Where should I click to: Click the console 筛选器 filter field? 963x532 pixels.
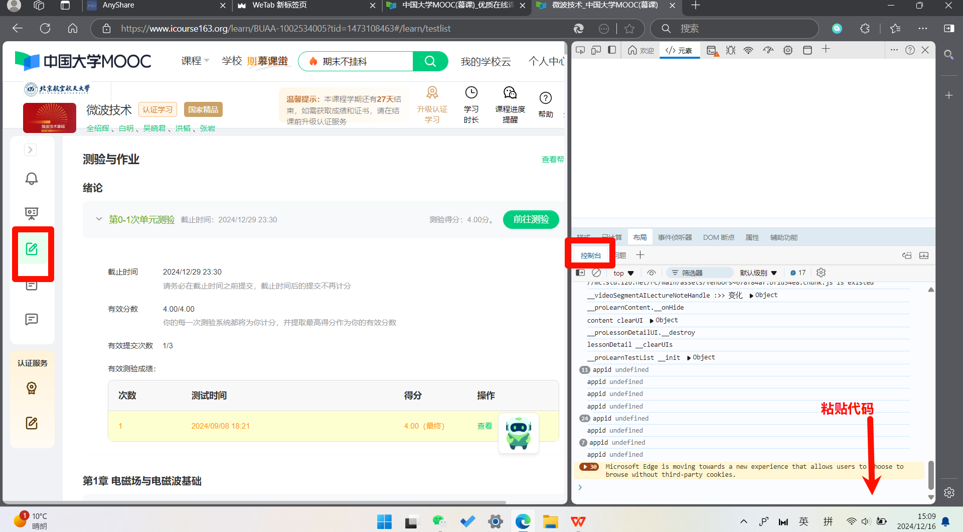coord(700,273)
